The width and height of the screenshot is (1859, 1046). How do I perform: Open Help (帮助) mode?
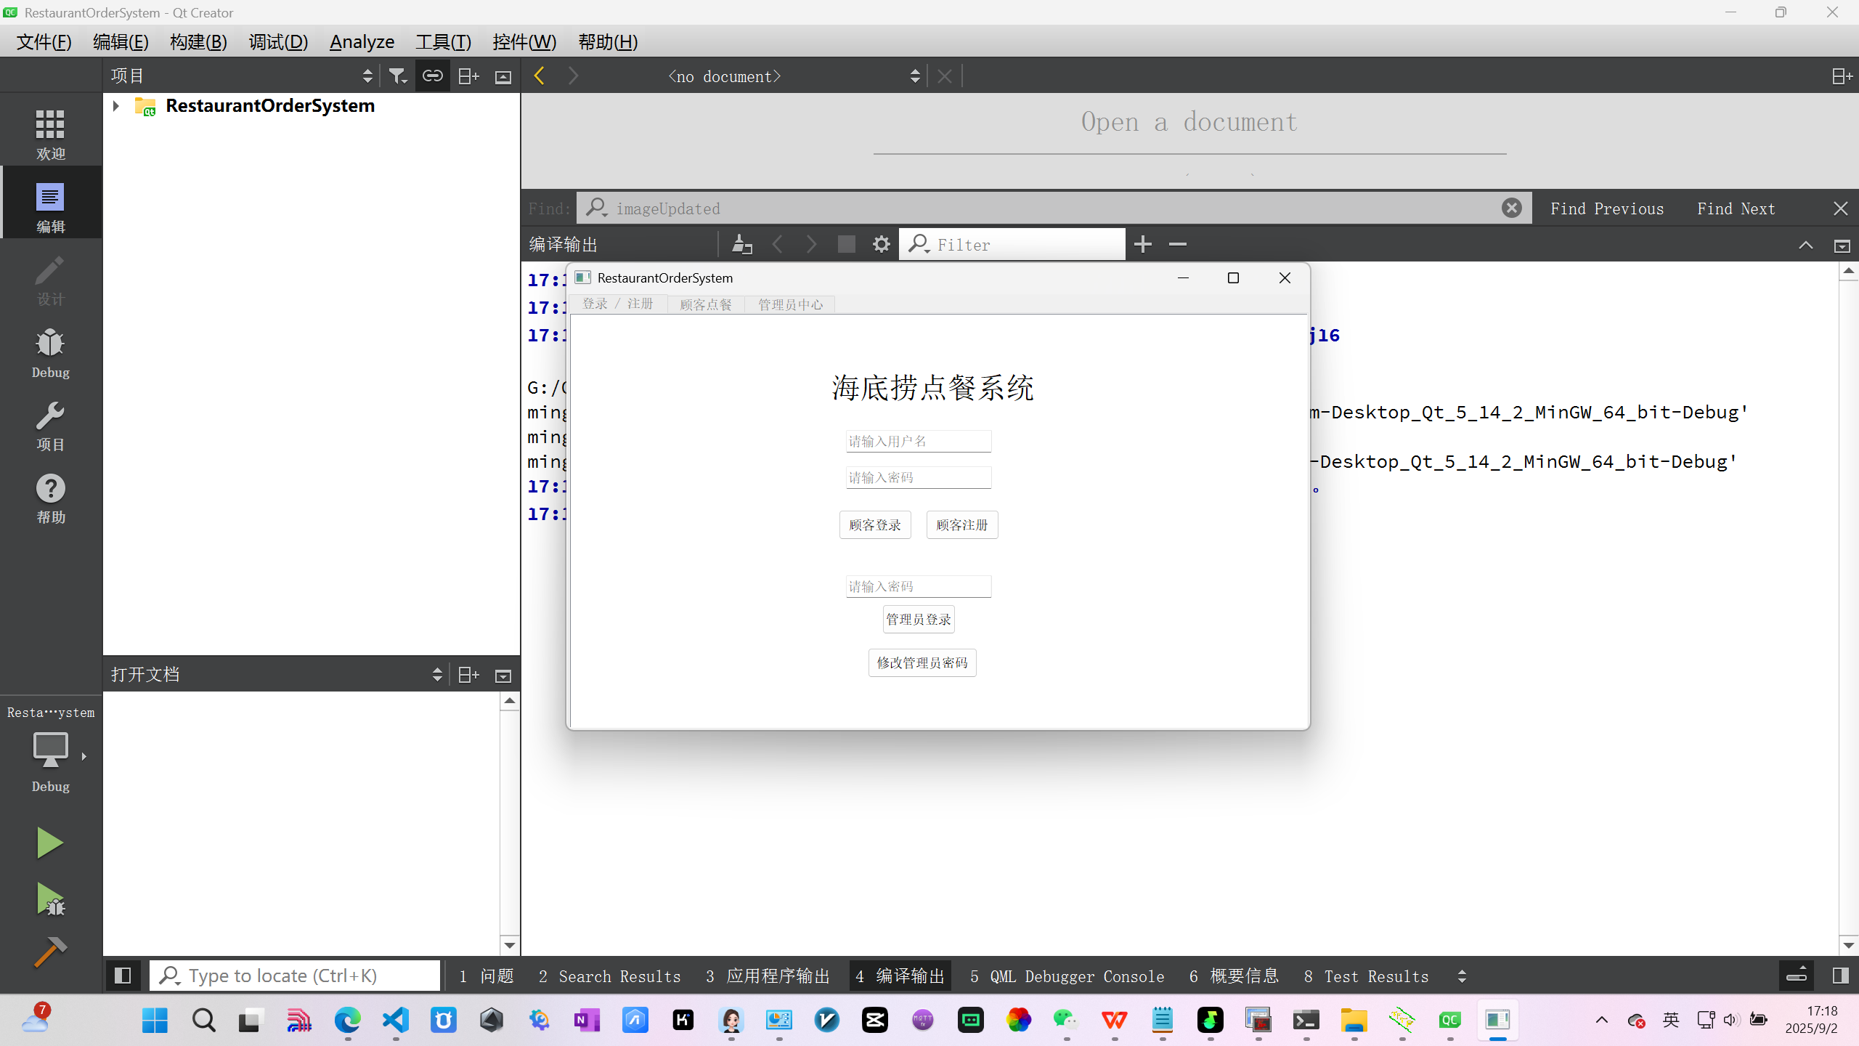(50, 498)
